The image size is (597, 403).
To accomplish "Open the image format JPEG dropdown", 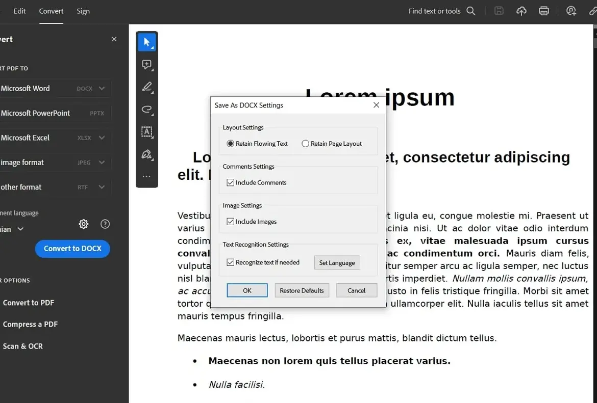I will [102, 163].
